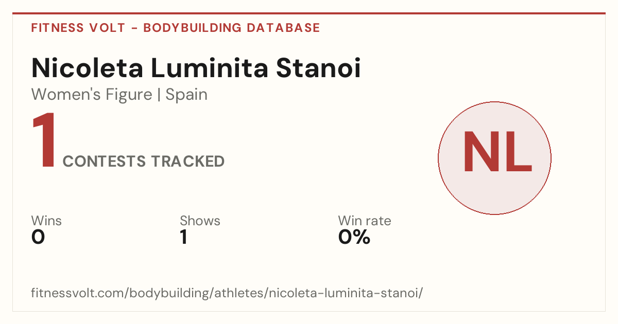Select the middle name Luminita
The width and height of the screenshot is (618, 324).
pos(209,68)
